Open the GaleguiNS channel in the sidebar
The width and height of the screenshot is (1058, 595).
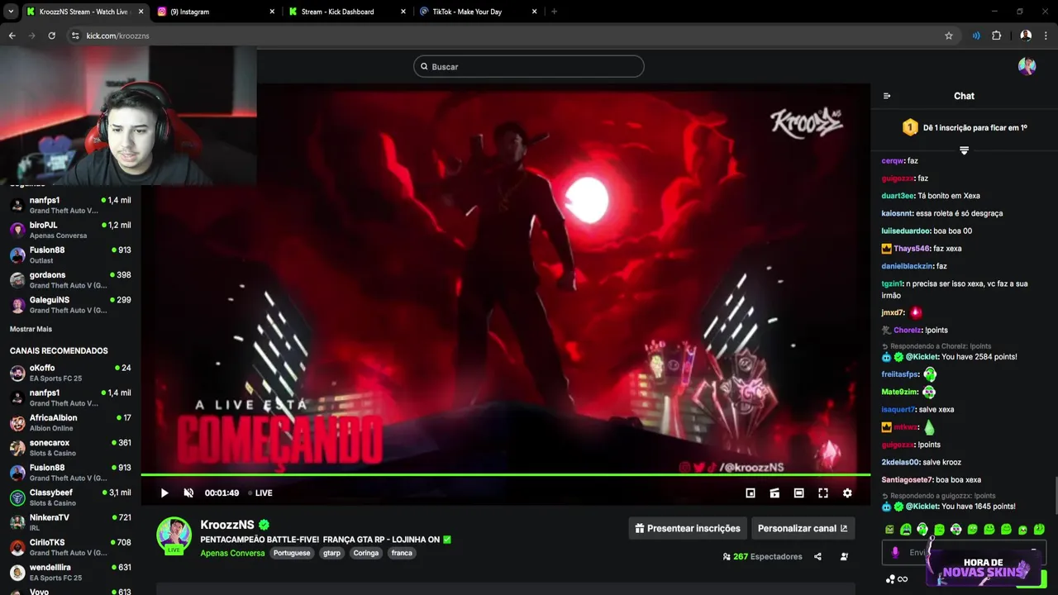[x=70, y=304]
